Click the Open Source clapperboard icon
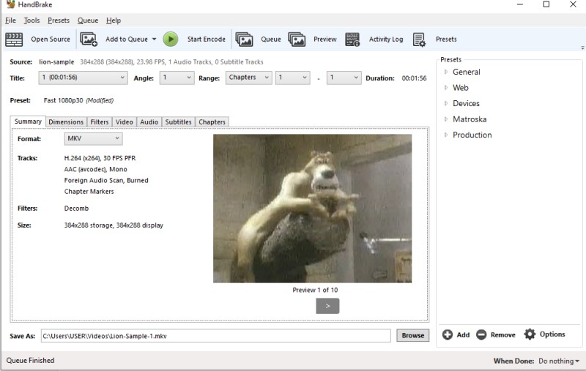This screenshot has width=586, height=371. point(14,39)
